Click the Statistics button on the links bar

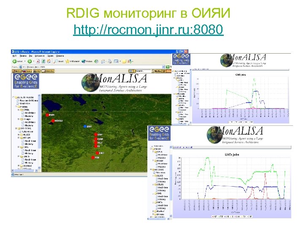click(x=48, y=71)
